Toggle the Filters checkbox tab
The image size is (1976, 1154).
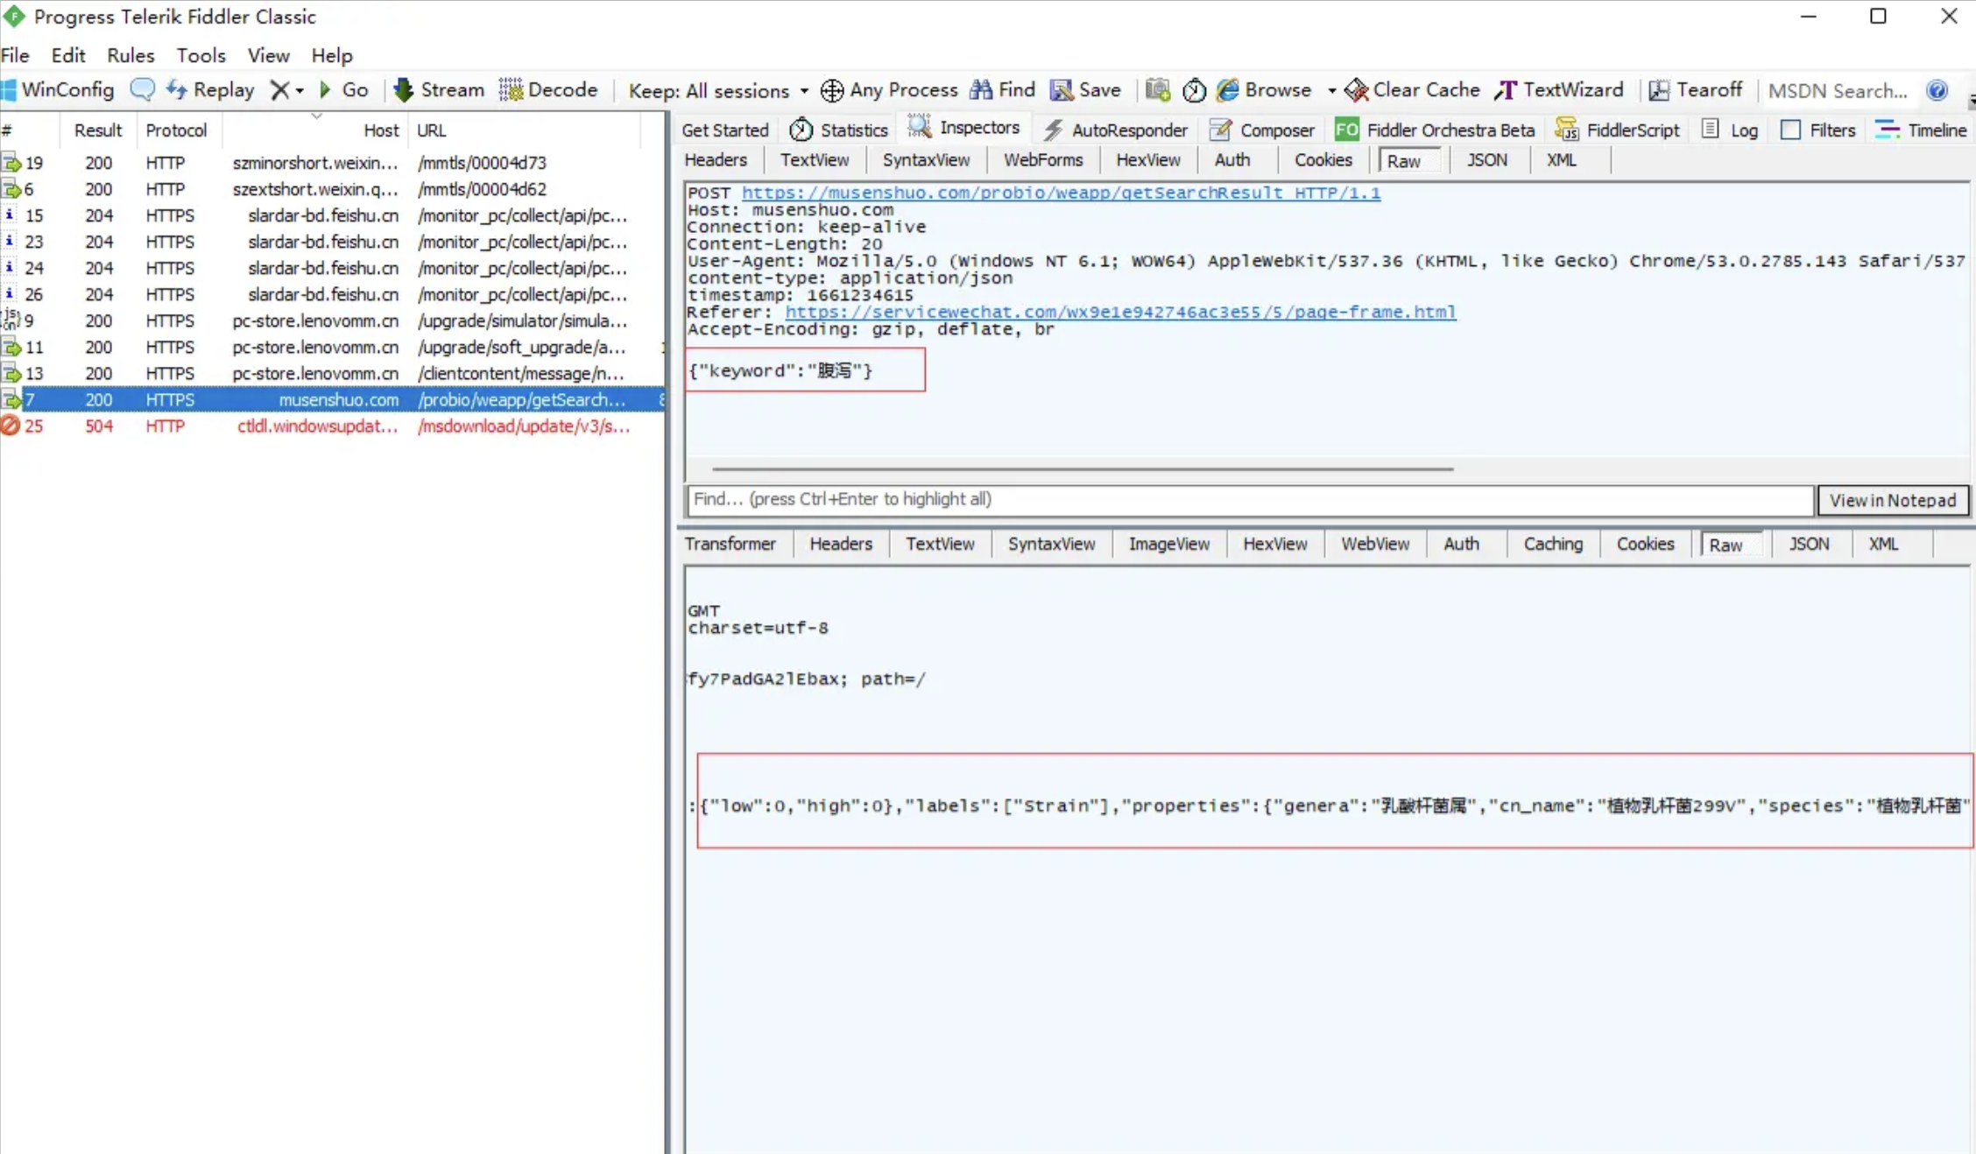pyautogui.click(x=1818, y=130)
